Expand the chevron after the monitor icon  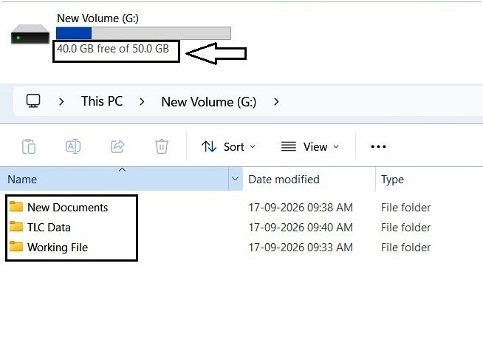[x=61, y=101]
